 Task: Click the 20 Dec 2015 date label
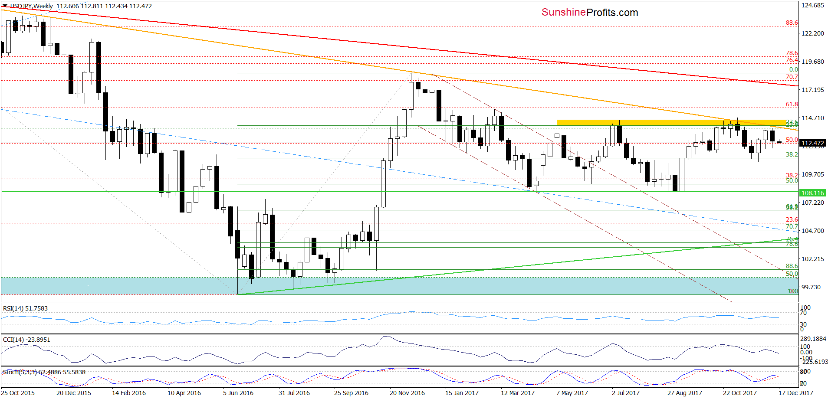(x=74, y=393)
